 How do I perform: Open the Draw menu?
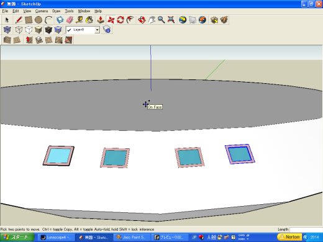(56, 11)
